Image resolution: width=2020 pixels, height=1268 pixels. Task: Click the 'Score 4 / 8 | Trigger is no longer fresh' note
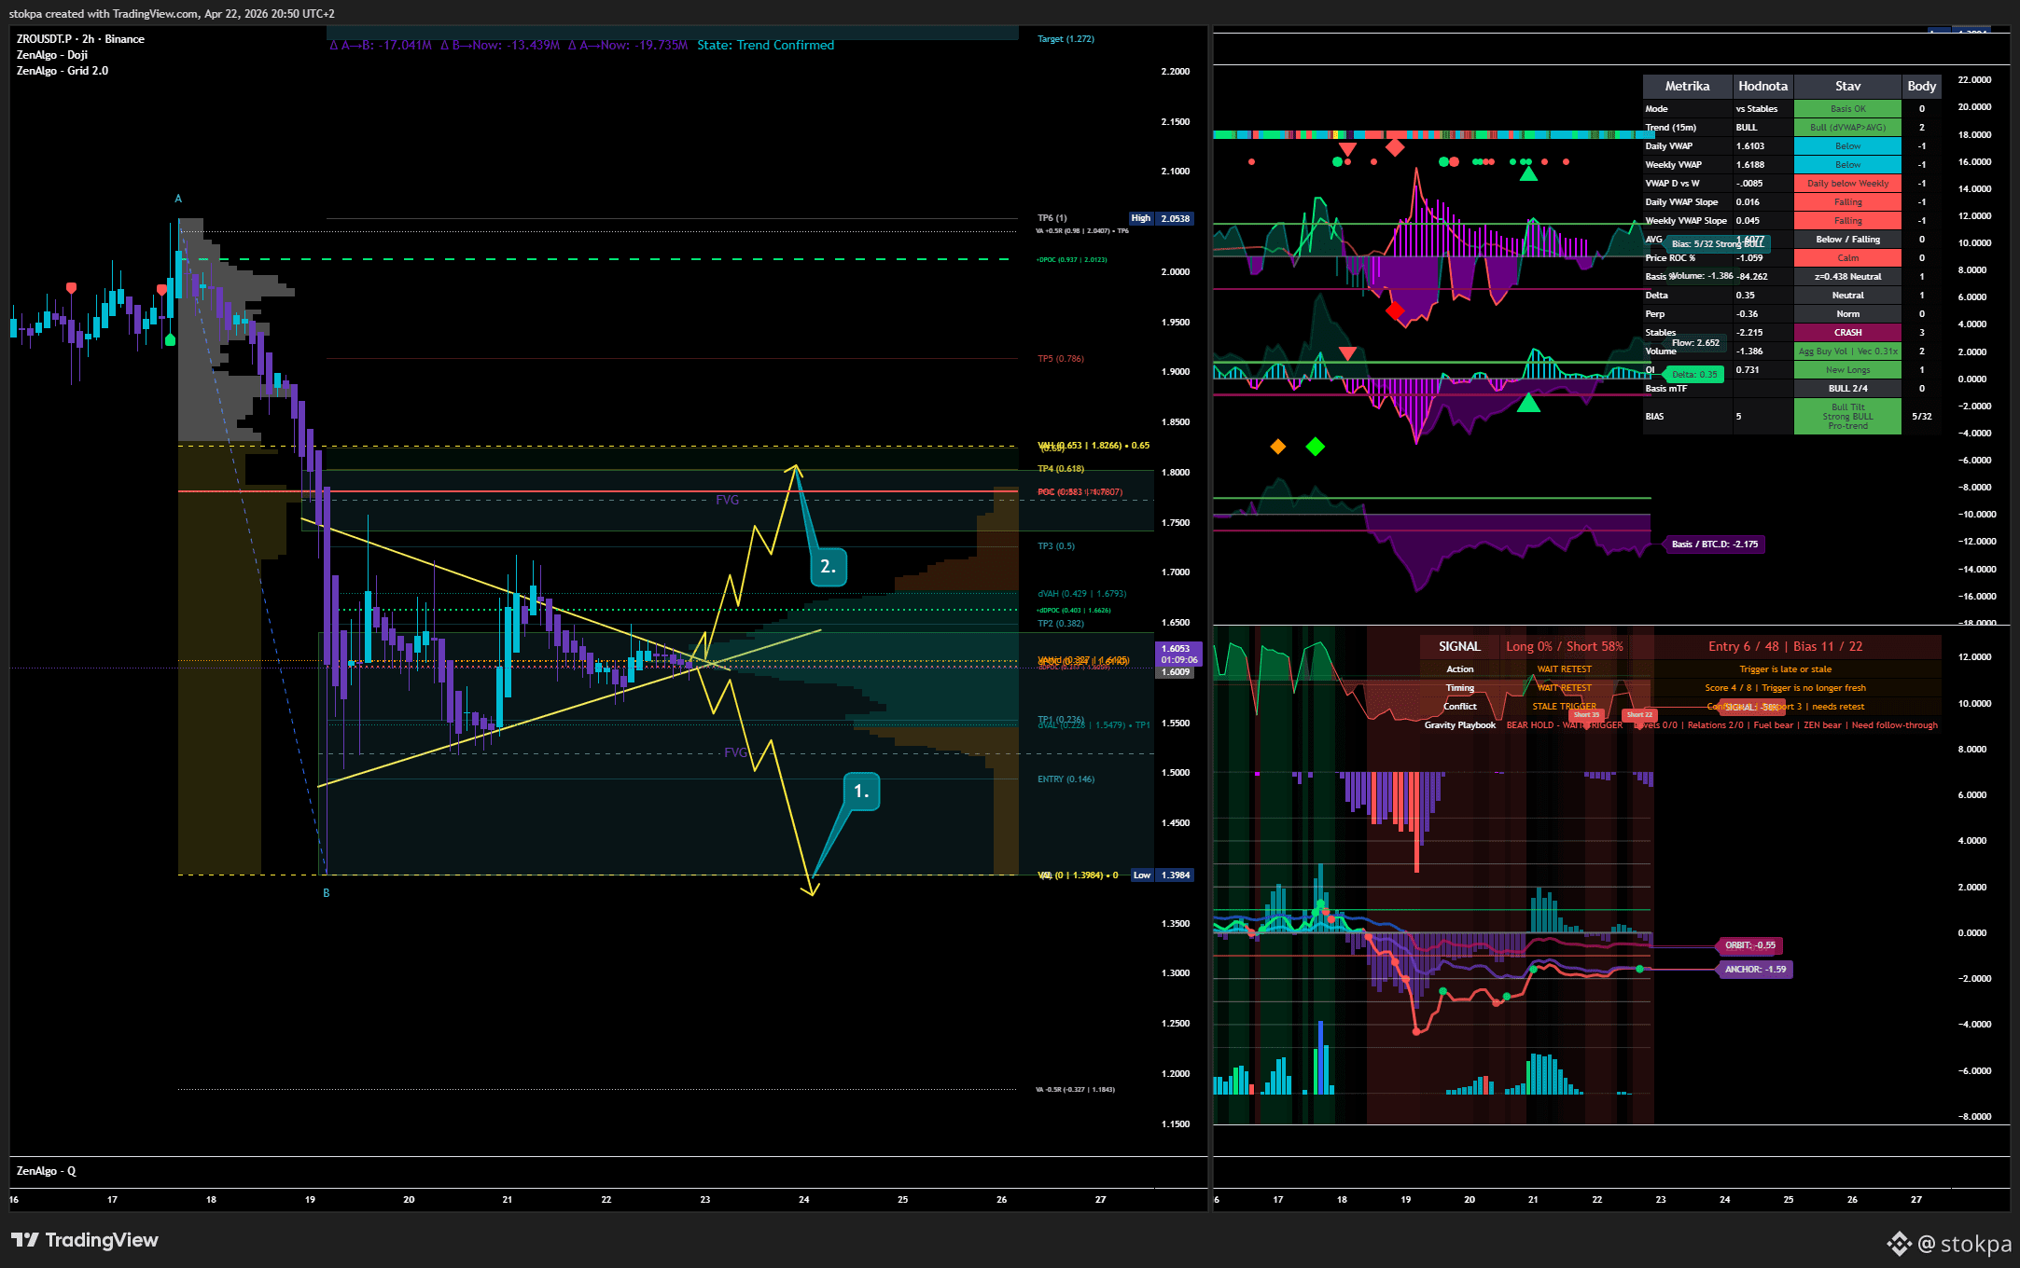point(1786,688)
